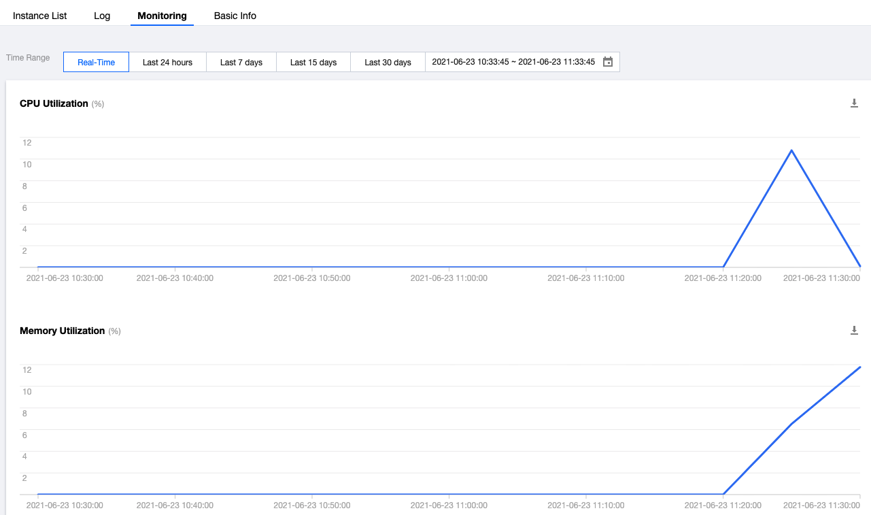Click the custom date range field
The width and height of the screenshot is (871, 515).
(513, 62)
